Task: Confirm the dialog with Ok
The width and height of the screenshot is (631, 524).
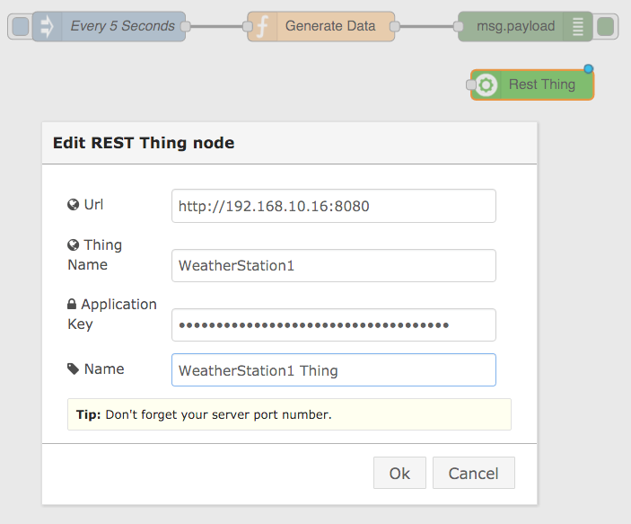Action: click(x=399, y=473)
